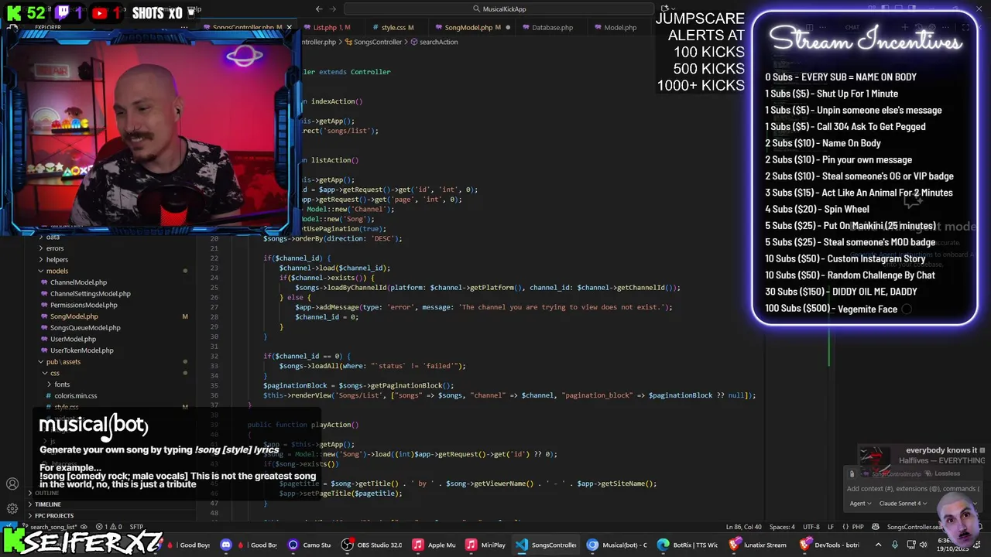
Task: Click the SFTP status bar item
Action: point(135,527)
